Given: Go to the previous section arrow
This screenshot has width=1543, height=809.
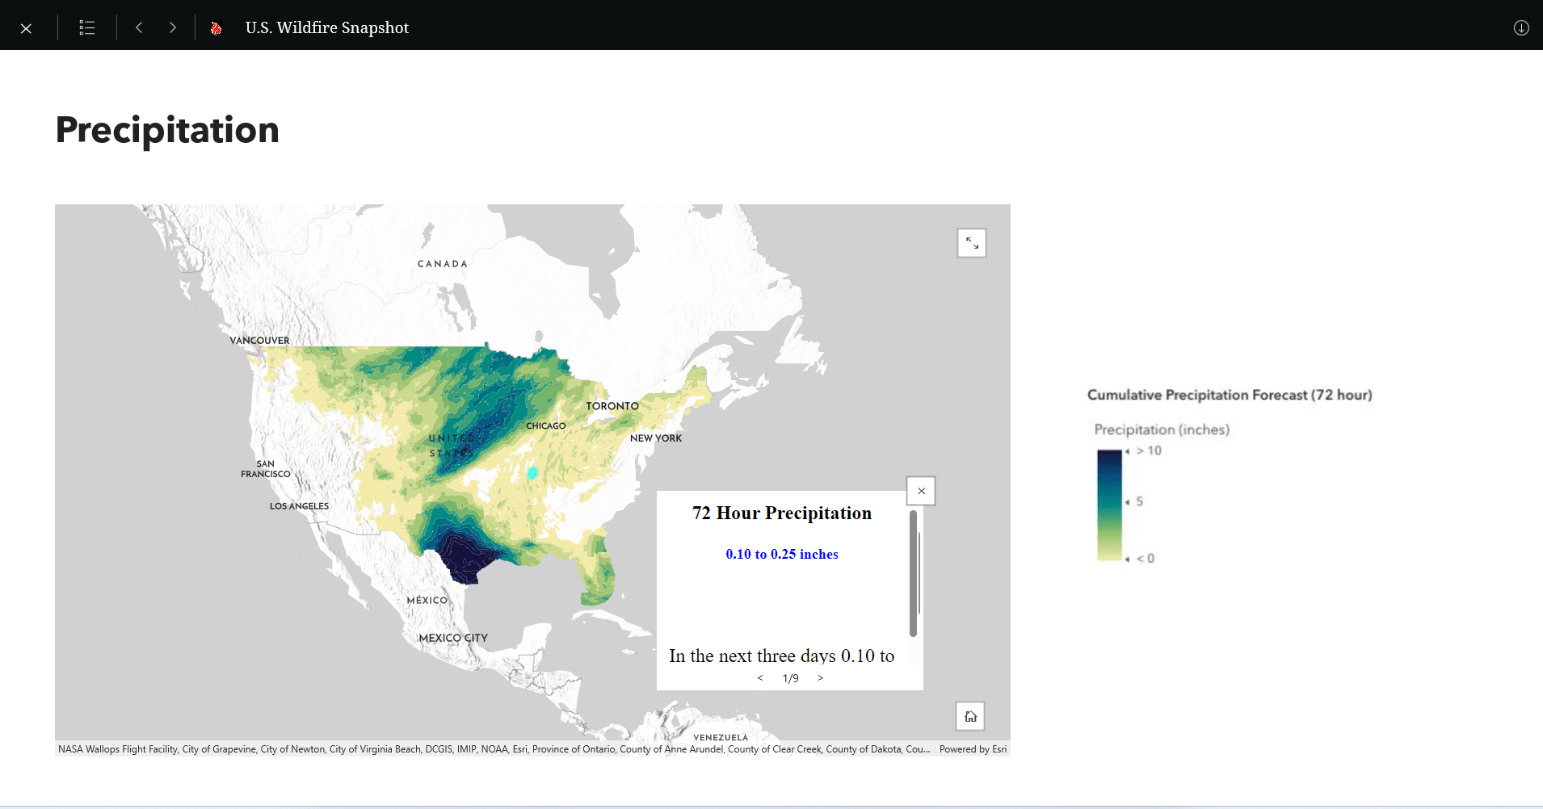Looking at the screenshot, I should pyautogui.click(x=139, y=27).
